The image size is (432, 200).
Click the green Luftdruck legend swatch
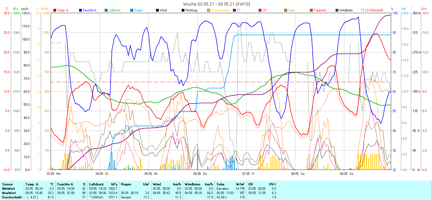[x=106, y=10]
